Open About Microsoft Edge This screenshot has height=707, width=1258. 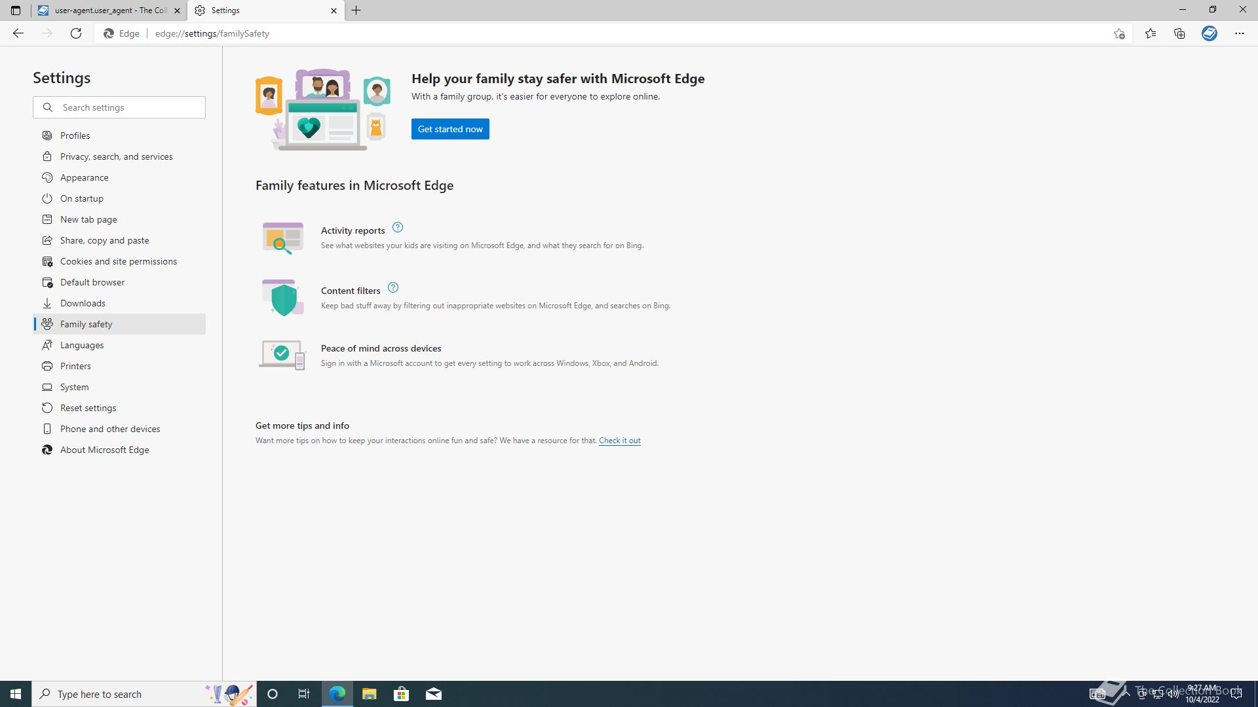(x=119, y=450)
